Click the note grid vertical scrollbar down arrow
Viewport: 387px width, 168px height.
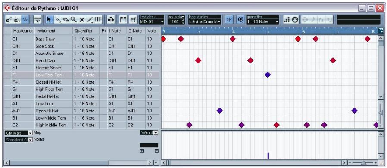tap(381, 97)
